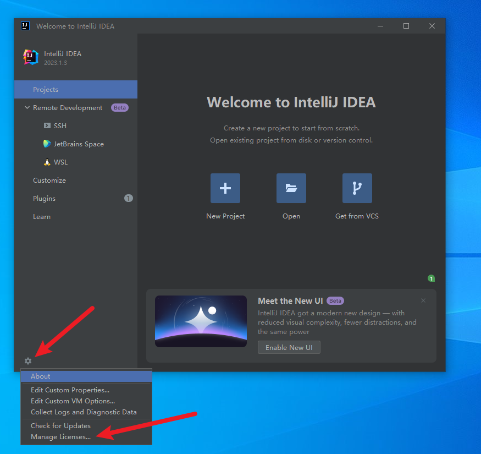The width and height of the screenshot is (481, 454).
Task: Click the Open label under folder icon
Action: click(x=291, y=216)
